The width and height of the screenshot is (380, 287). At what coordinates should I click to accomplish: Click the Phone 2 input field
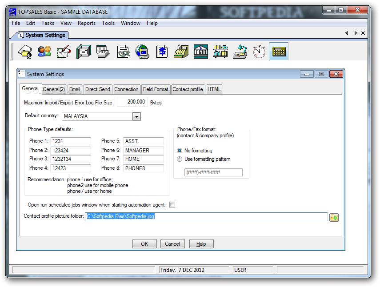(x=71, y=151)
